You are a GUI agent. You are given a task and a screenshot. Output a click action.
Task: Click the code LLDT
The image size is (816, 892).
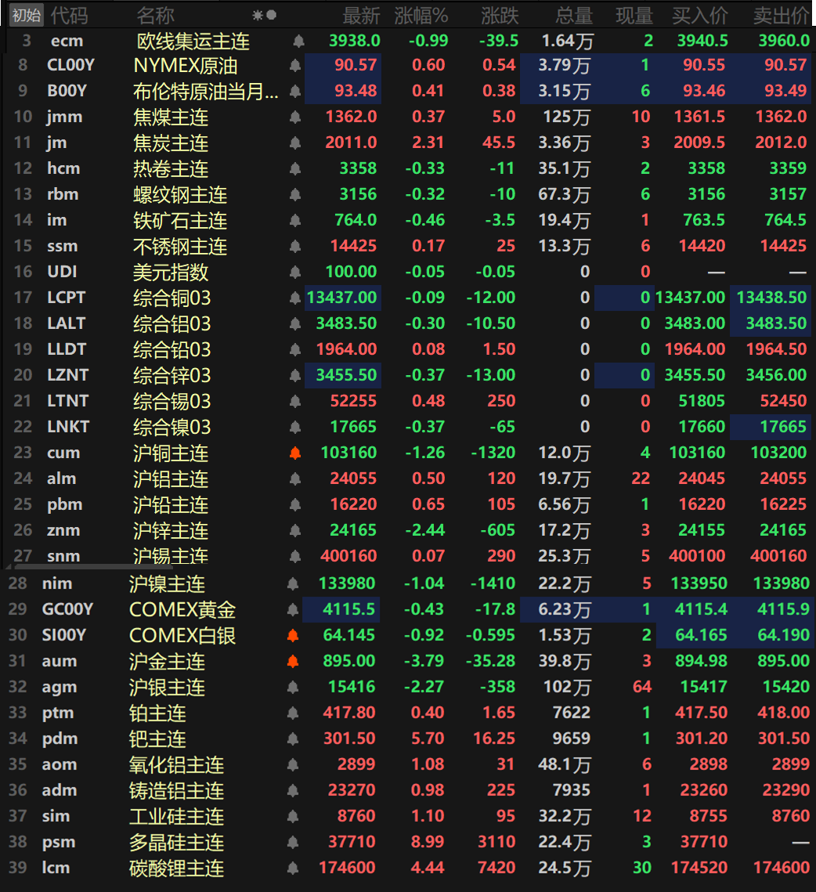(67, 348)
